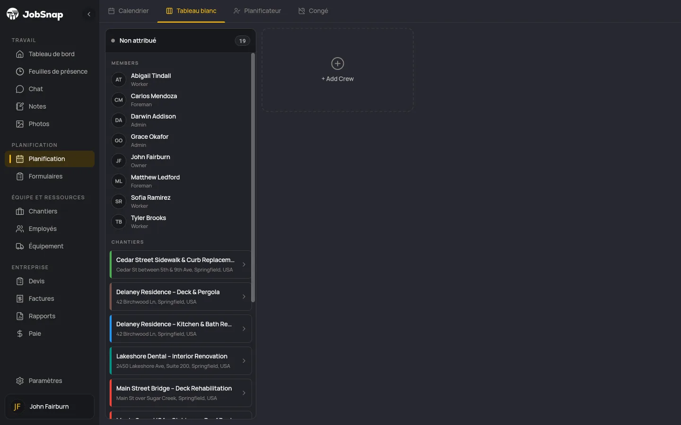Open the Congé tab
The height and width of the screenshot is (425, 681).
pos(313,11)
